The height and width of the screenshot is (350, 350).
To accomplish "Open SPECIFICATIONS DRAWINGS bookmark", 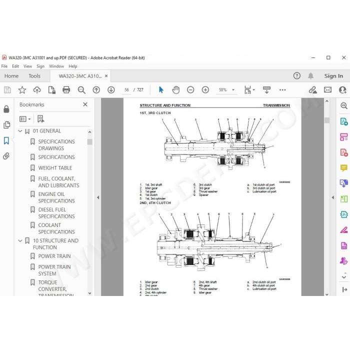I will (56, 145).
